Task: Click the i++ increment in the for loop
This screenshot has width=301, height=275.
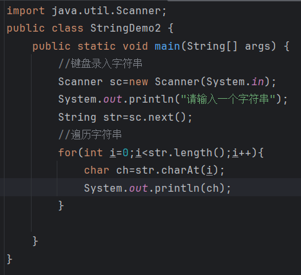Action: pyautogui.click(x=242, y=153)
